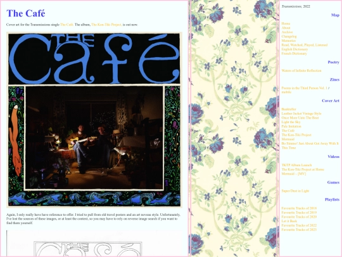This screenshot has width=342, height=257.
Task: Follow The Café link in intro sentence
Action: click(x=66, y=25)
